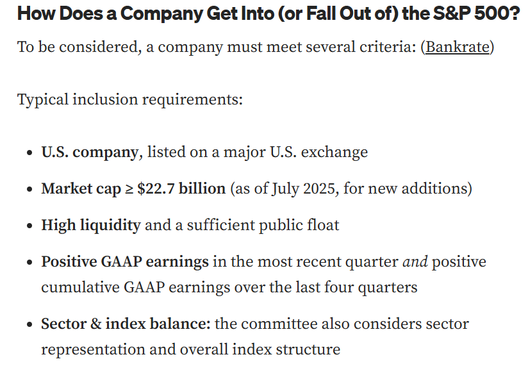
Task: Click 'listed on a major U.S. exchange' text
Action: pyautogui.click(x=258, y=153)
